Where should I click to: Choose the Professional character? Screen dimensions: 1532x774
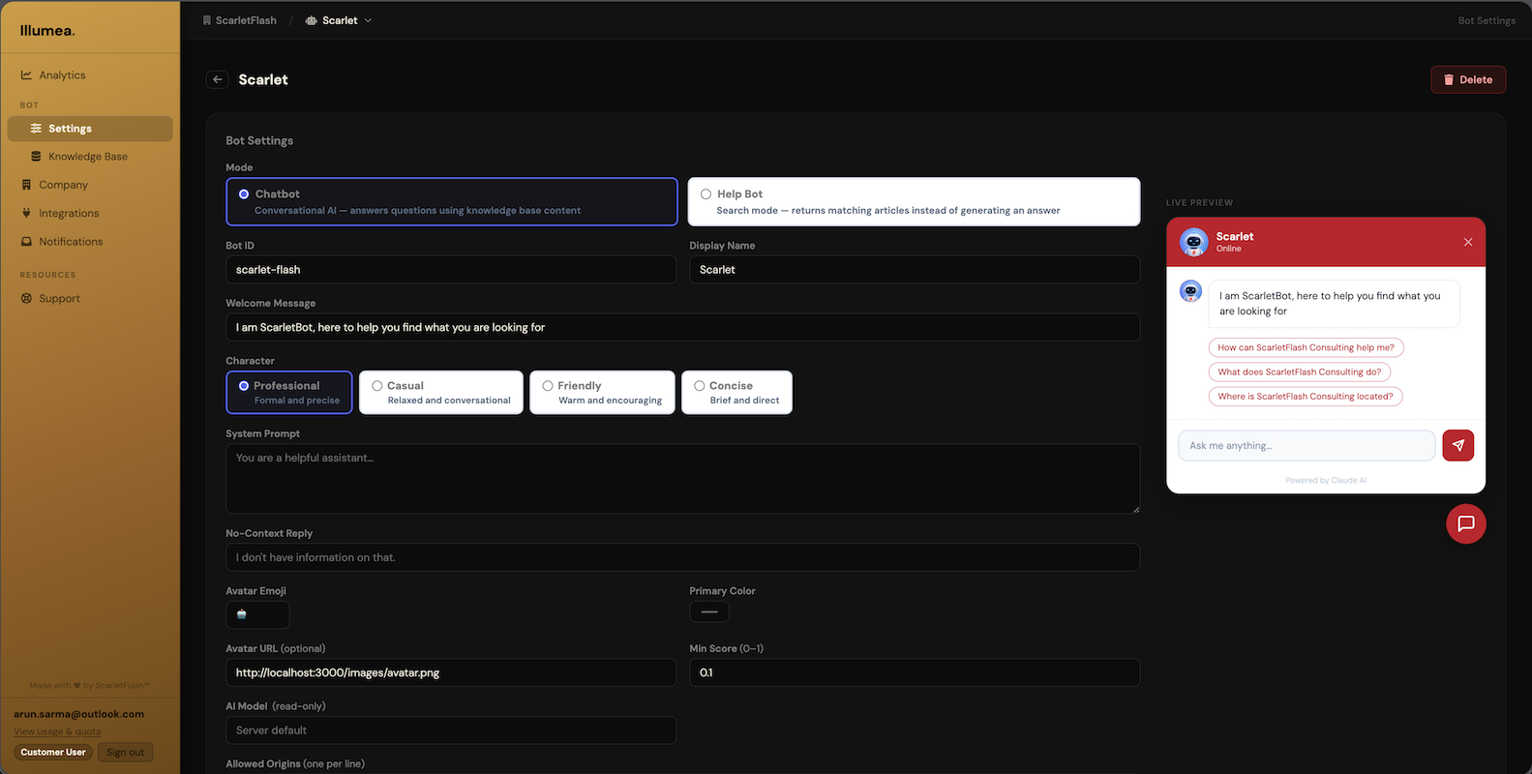[x=289, y=392]
